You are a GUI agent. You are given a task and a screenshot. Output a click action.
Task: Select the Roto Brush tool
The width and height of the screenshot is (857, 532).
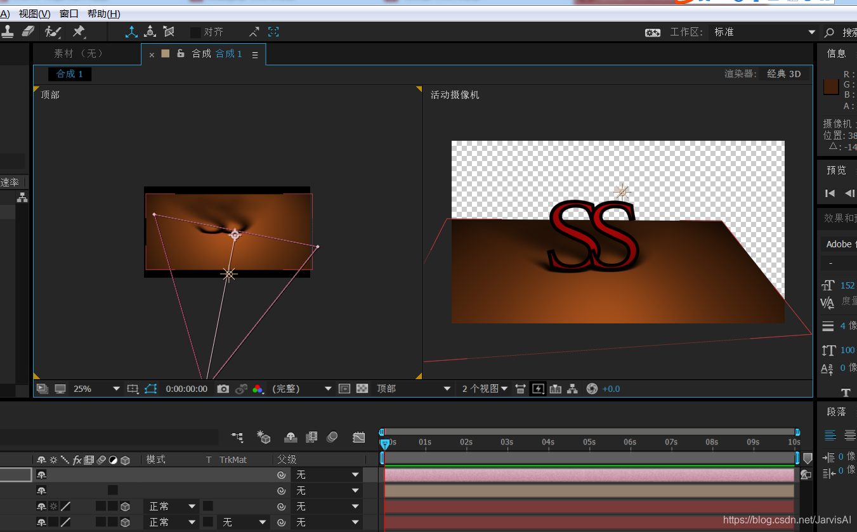click(x=53, y=31)
